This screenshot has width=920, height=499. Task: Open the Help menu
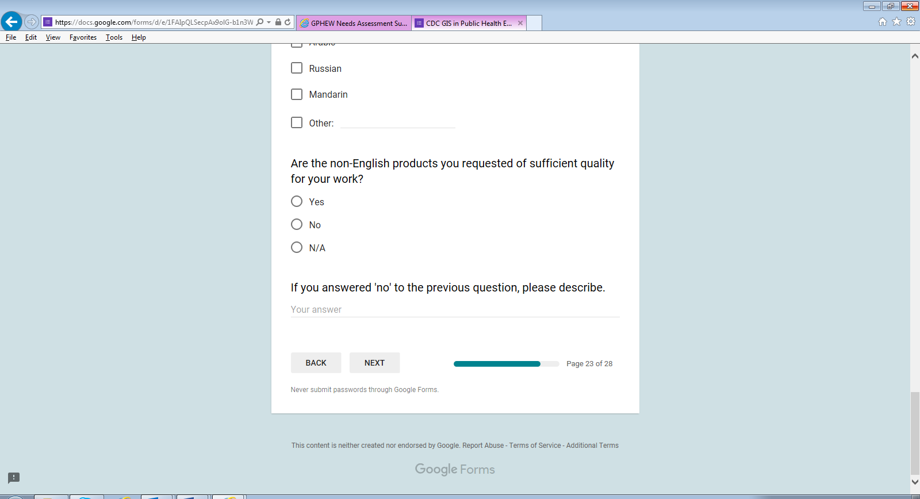139,37
